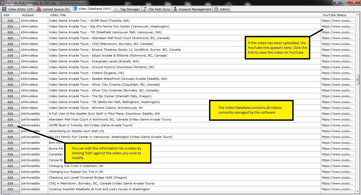Open the Account Management tab
This screenshot has width=361, height=195.
pos(192,9)
